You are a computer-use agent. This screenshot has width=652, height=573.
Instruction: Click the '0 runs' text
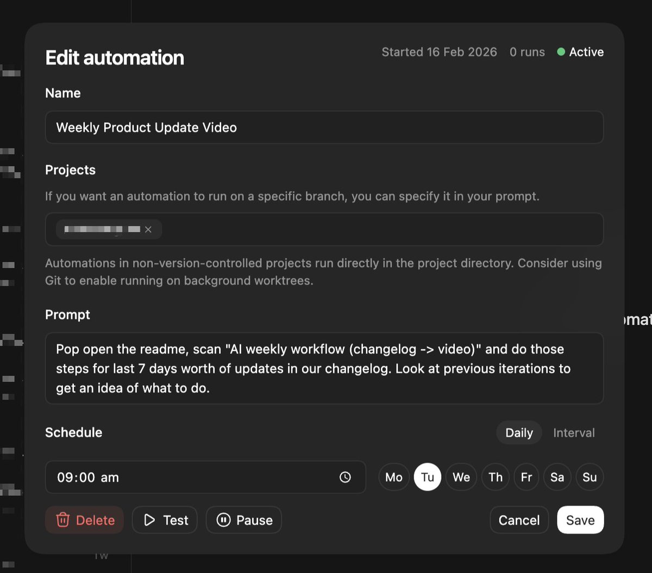coord(527,52)
